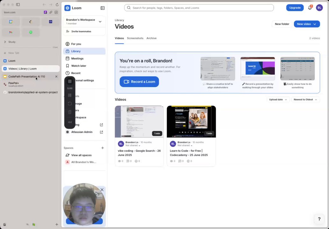Stop recording with the recorder stop button
This screenshot has width=329, height=229.
[x=70, y=81]
